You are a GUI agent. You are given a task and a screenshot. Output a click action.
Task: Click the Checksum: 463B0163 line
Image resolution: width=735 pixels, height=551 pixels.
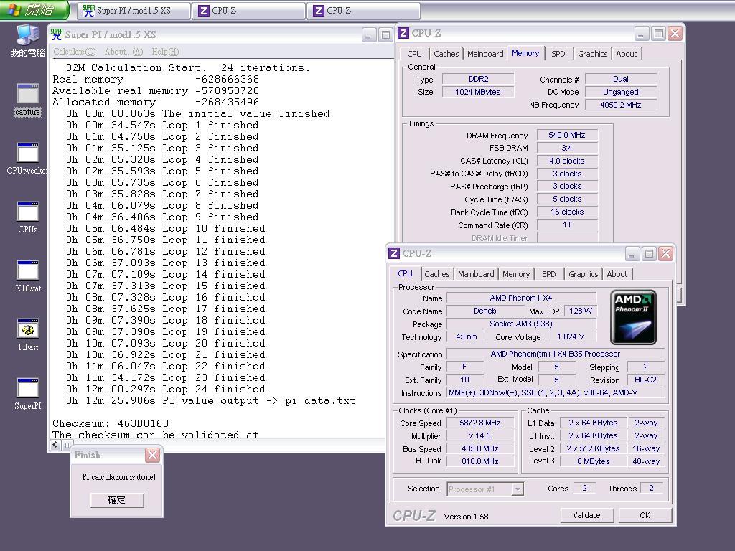coord(111,423)
